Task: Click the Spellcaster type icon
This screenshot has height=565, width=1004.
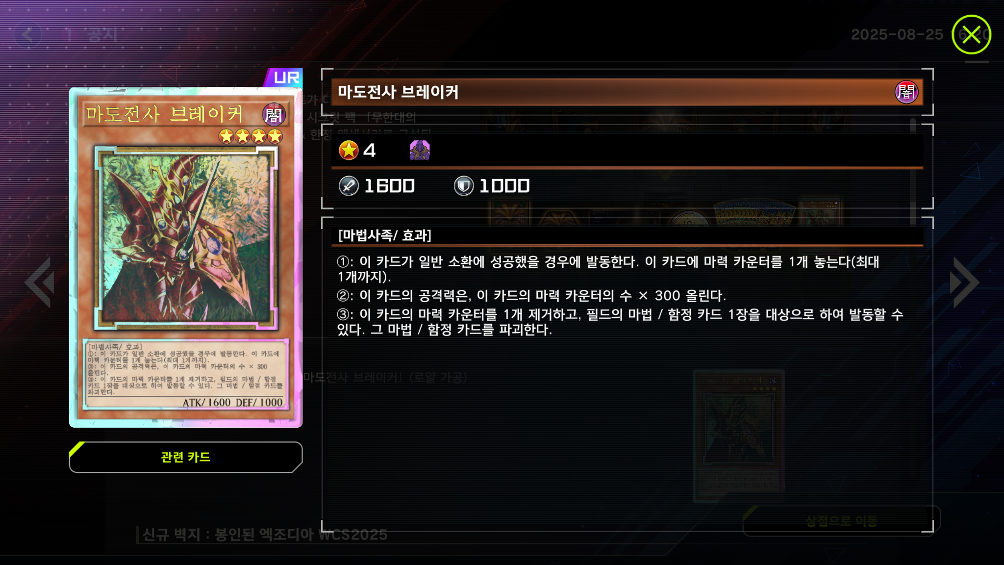Action: tap(420, 150)
